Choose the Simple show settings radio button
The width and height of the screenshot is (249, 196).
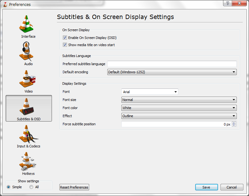pos(9,187)
